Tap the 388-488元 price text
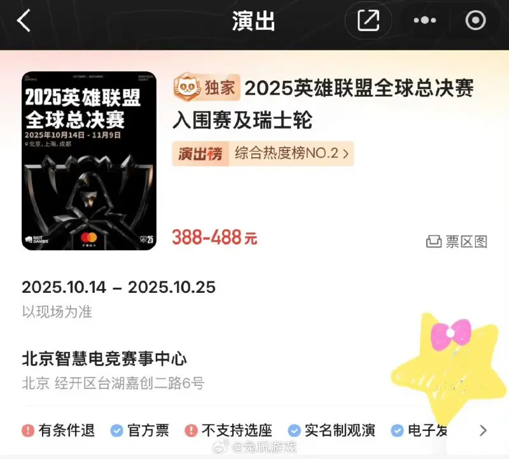Image resolution: width=509 pixels, height=459 pixels. 214,237
